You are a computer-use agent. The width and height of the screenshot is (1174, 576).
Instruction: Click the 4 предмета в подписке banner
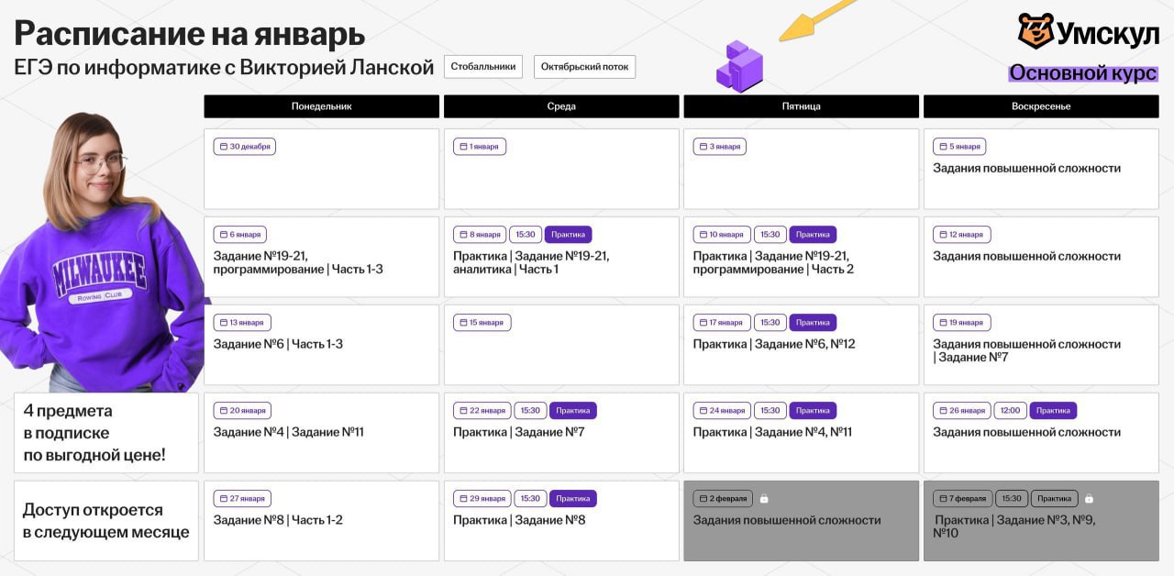(x=105, y=433)
